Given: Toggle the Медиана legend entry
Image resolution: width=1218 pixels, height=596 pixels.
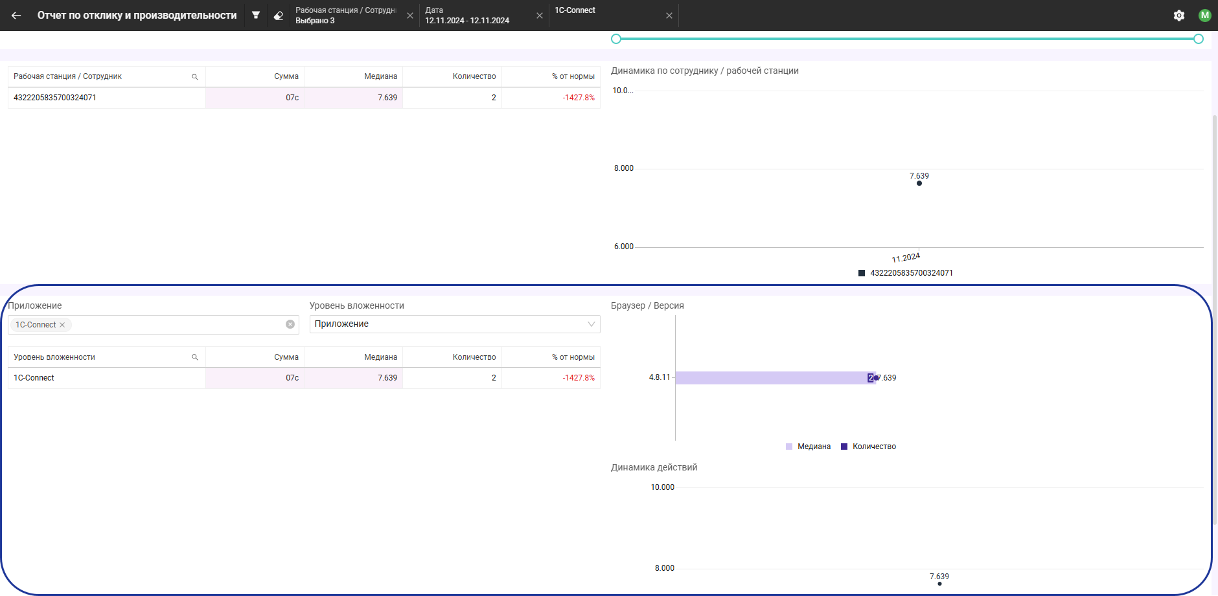Looking at the screenshot, I should click(x=808, y=447).
